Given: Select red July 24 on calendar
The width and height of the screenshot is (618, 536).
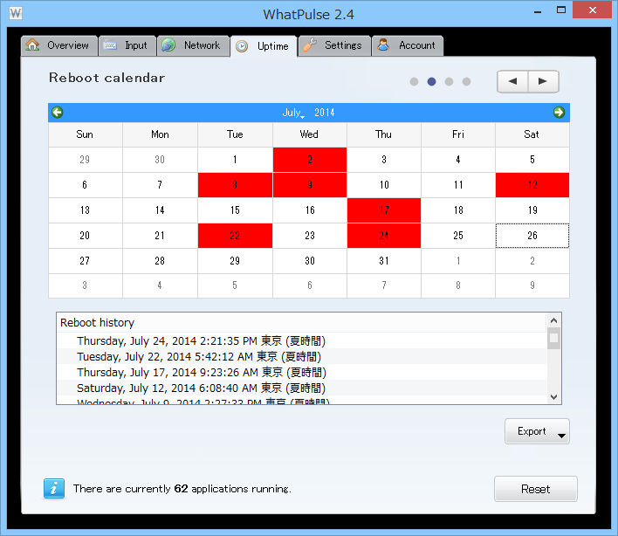Looking at the screenshot, I should point(384,236).
